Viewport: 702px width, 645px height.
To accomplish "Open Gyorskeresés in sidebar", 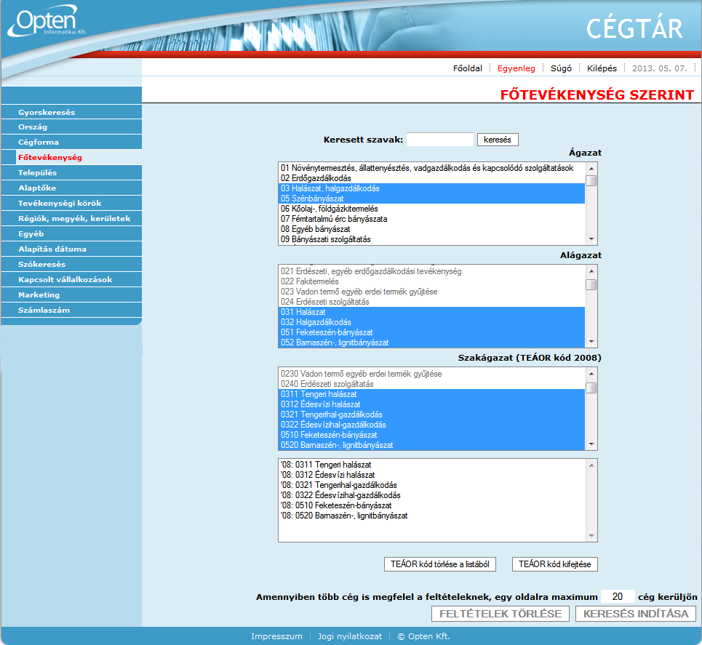I will tap(71, 112).
